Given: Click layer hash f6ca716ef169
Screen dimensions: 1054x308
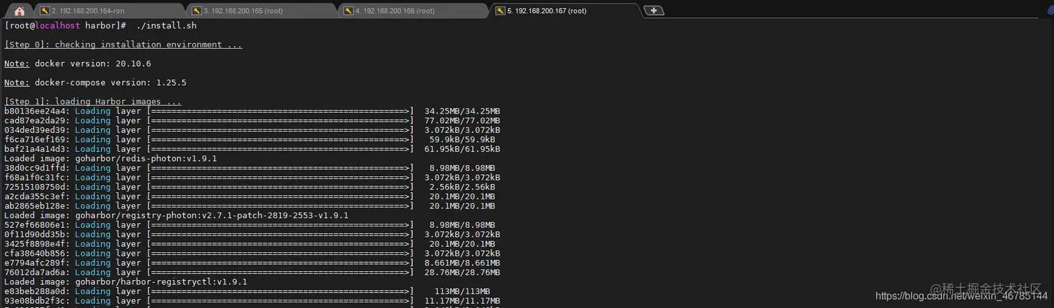Looking at the screenshot, I should click(35, 139).
